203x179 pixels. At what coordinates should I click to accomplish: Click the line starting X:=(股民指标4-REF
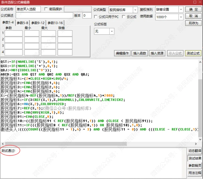coord(57,96)
